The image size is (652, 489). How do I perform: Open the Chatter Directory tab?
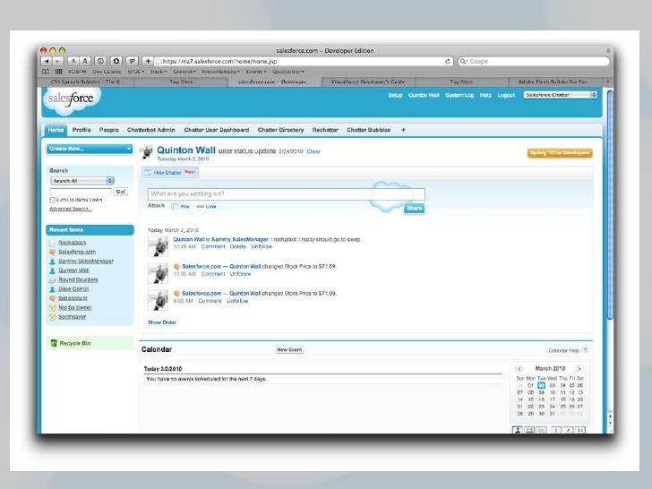[280, 130]
